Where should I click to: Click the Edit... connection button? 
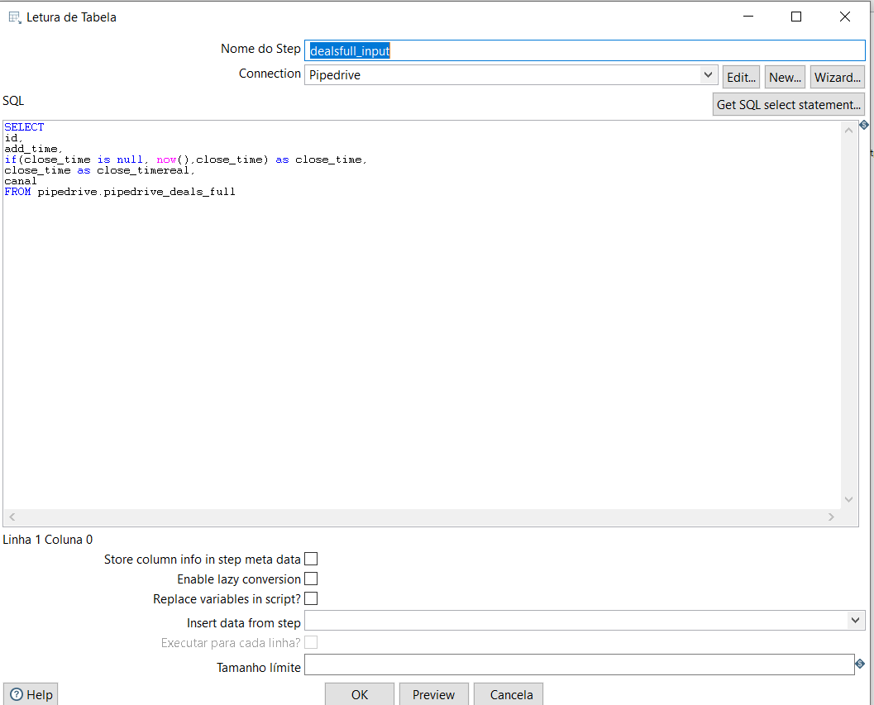coord(742,77)
